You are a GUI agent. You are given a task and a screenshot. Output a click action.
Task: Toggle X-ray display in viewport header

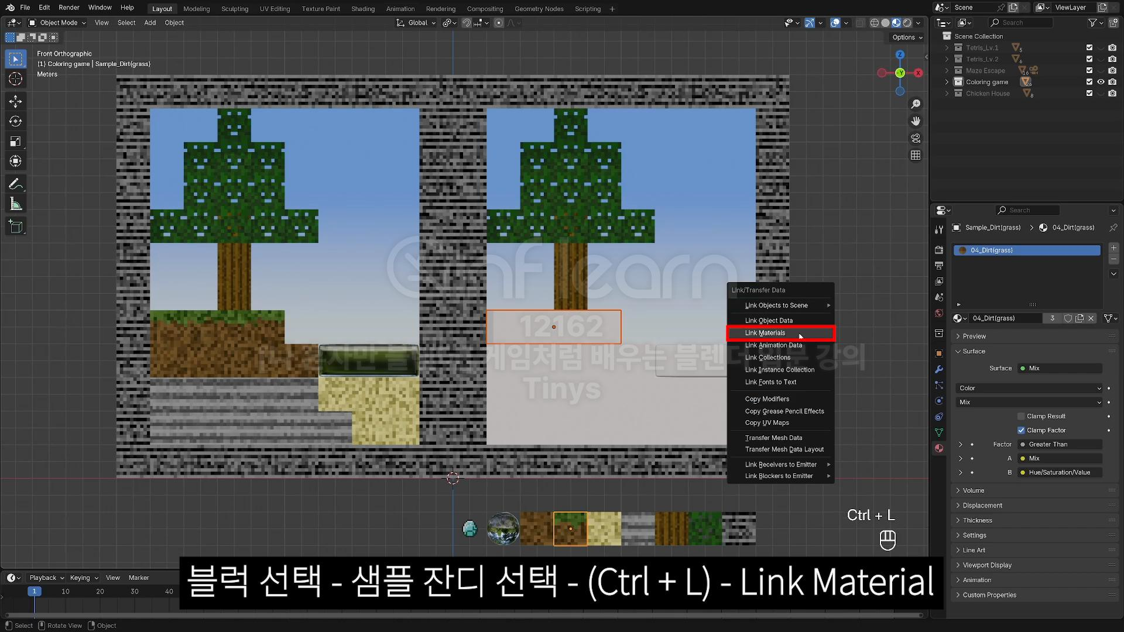point(860,23)
